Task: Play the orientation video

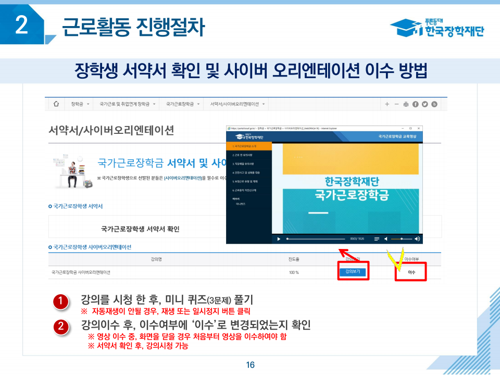Action: pyautogui.click(x=279, y=239)
